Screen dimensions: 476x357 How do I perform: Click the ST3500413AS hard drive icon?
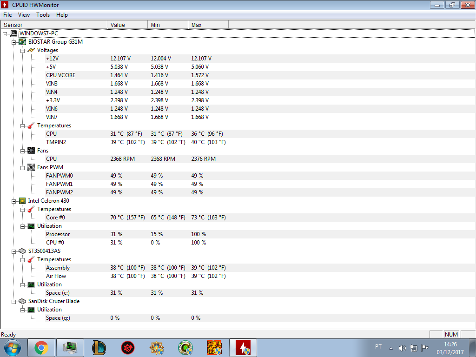pyautogui.click(x=22, y=251)
